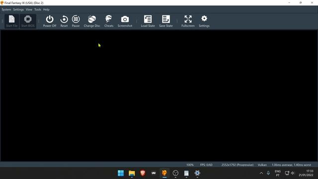Show hidden system tray icons
The height and width of the screenshot is (179, 318).
click(261, 173)
